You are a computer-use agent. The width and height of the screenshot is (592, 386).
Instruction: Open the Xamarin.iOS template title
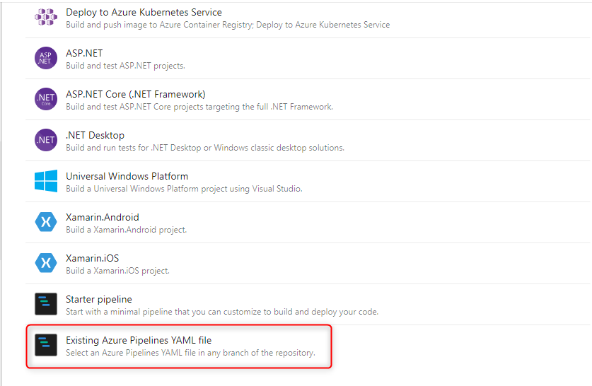(x=92, y=258)
